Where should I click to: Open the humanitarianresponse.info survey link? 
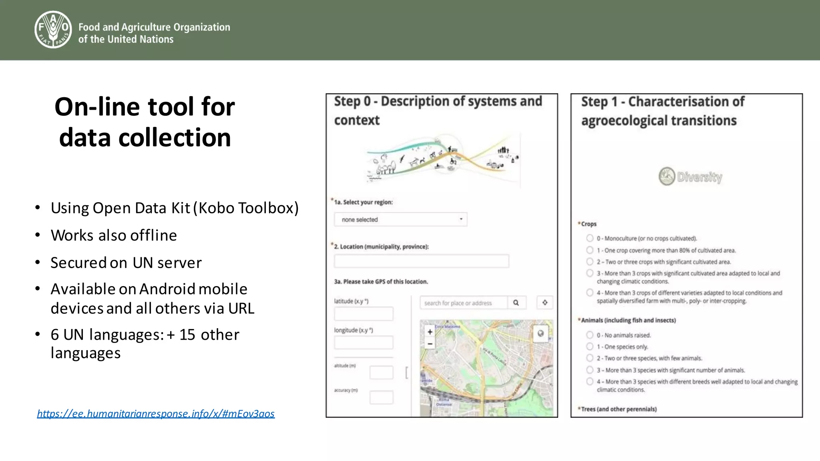point(156,413)
